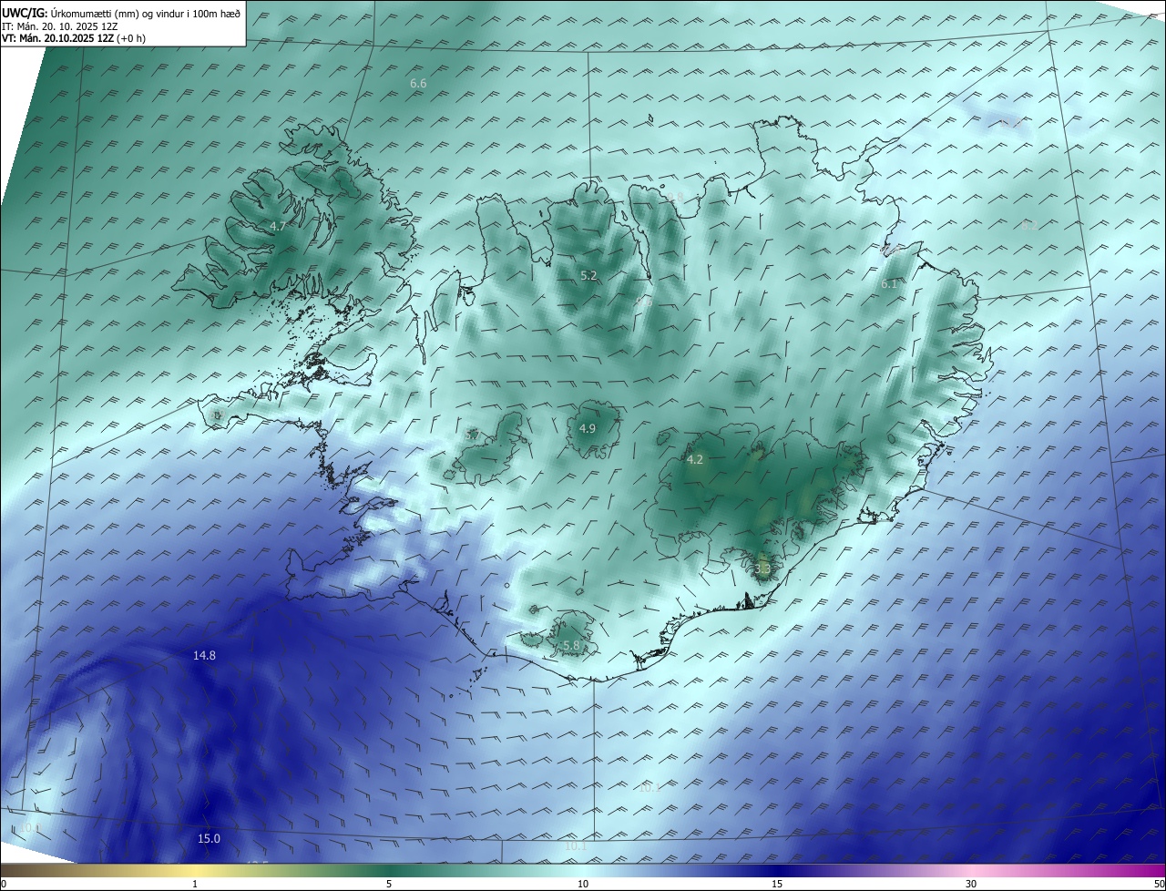Select the 5.8 value label on the south glacier
Image resolution: width=1166 pixels, height=891 pixels.
coord(571,646)
